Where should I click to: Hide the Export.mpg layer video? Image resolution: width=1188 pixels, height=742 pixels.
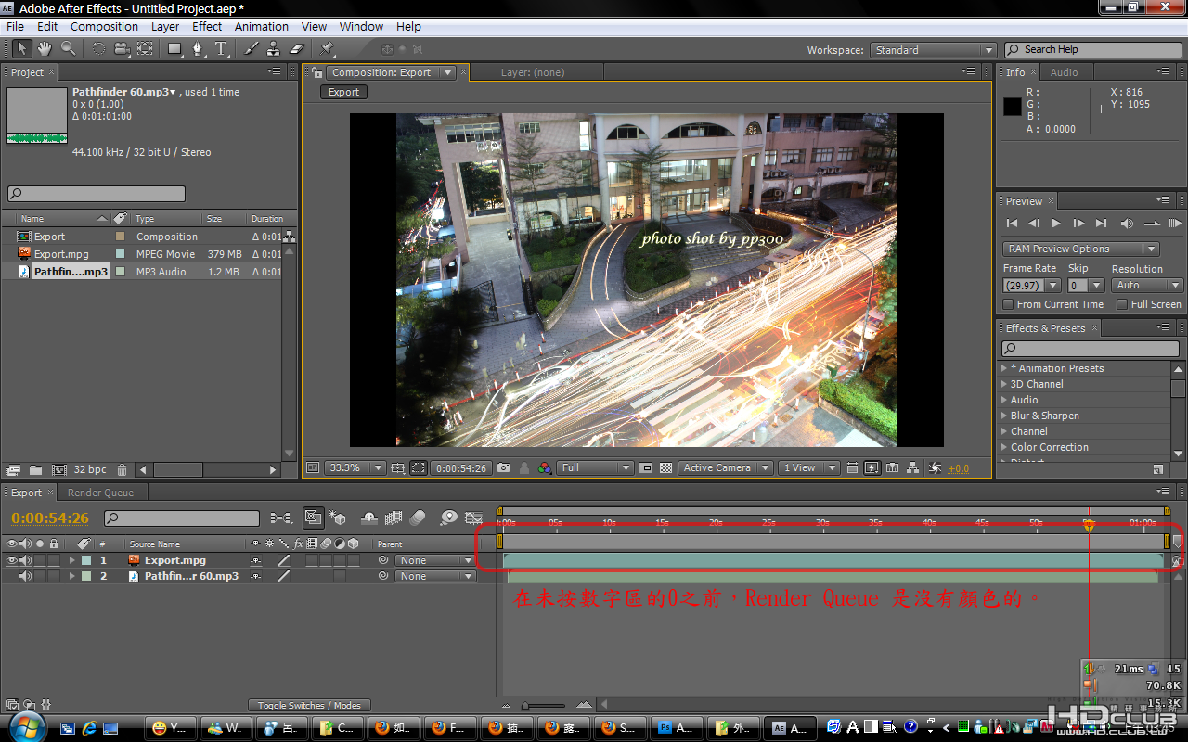[x=12, y=560]
